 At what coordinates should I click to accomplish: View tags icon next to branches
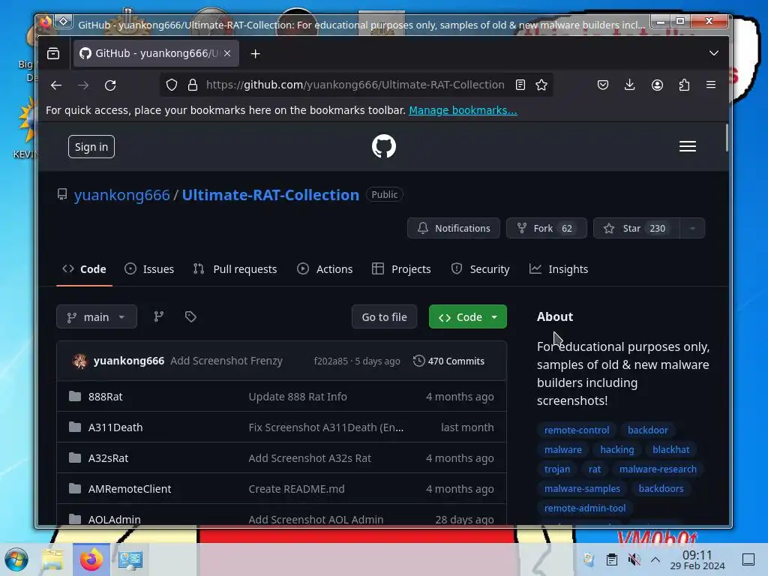click(x=190, y=317)
